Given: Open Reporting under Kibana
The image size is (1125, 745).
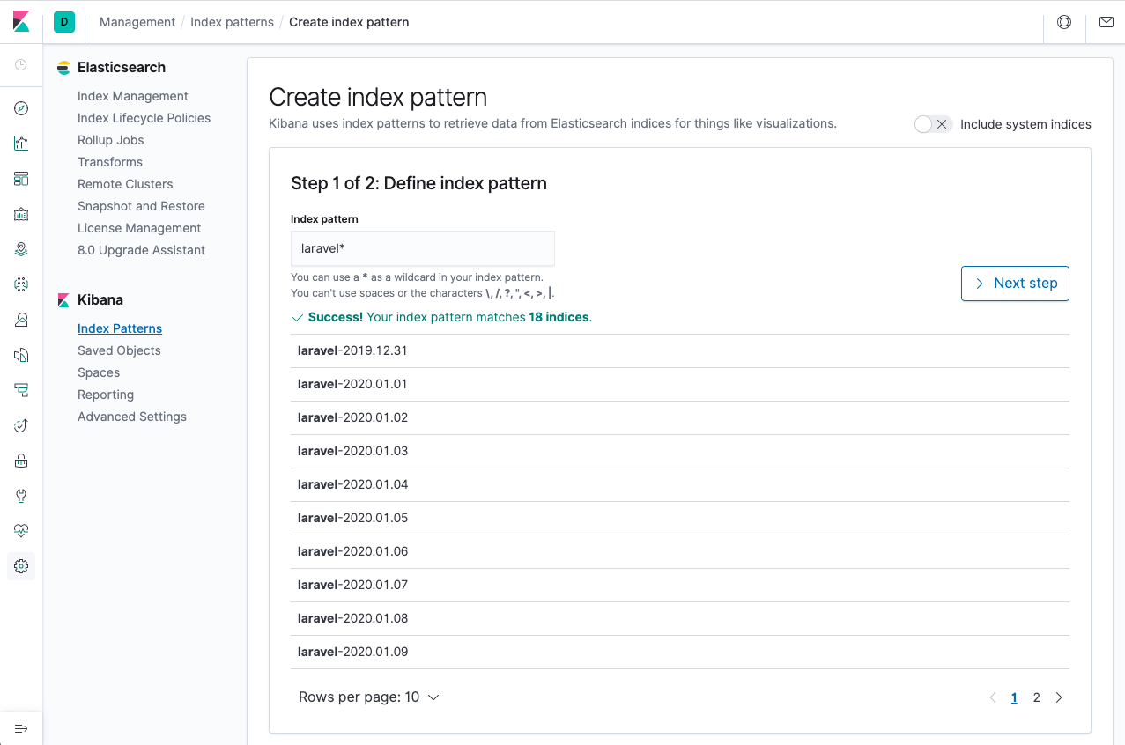Looking at the screenshot, I should (x=106, y=395).
